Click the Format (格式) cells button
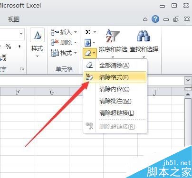This screenshot has width=192, height=178. pyautogui.click(x=61, y=53)
